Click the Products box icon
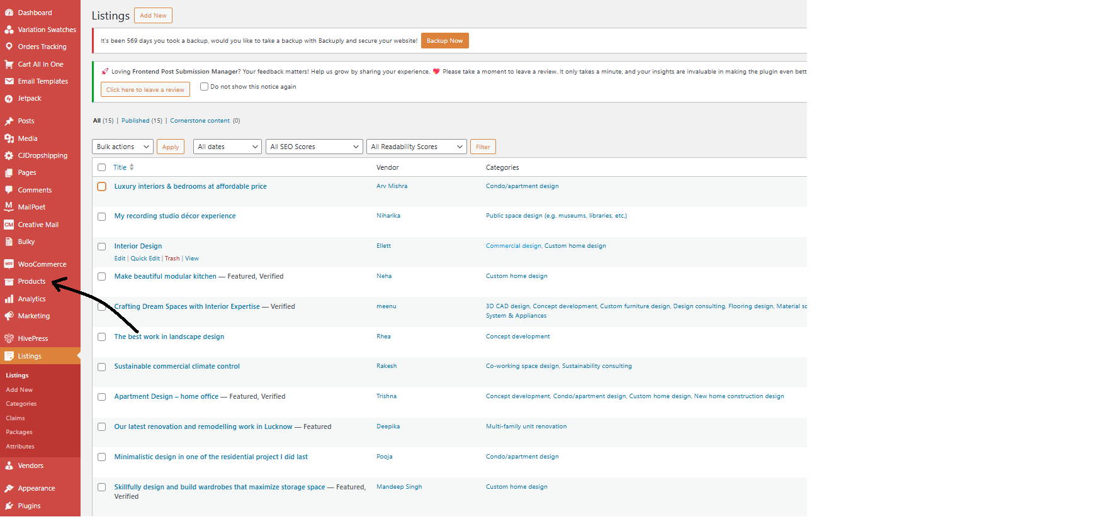 tap(9, 282)
